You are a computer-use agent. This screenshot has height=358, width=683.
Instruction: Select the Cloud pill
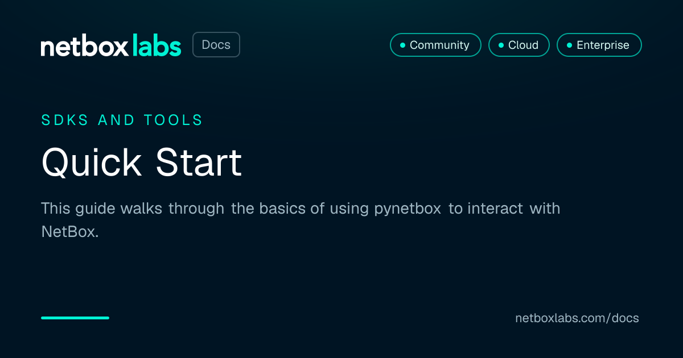519,45
